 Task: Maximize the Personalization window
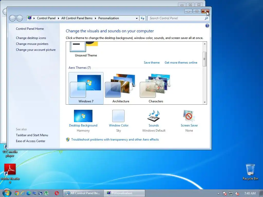(x=197, y=11)
